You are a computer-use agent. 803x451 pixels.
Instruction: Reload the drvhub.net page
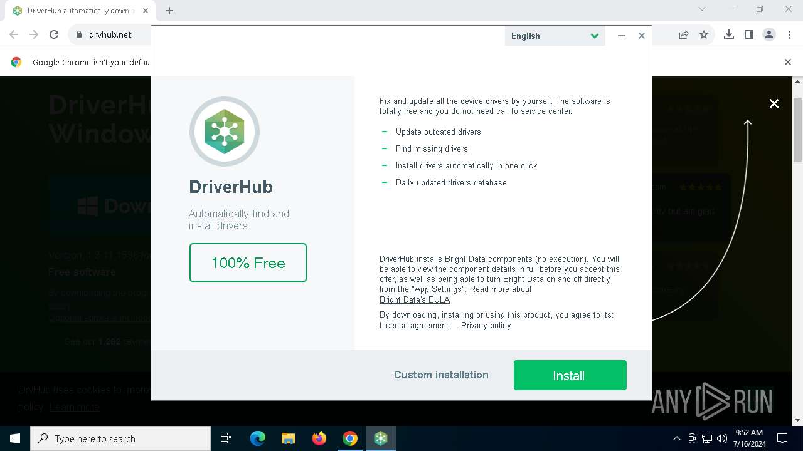[54, 34]
